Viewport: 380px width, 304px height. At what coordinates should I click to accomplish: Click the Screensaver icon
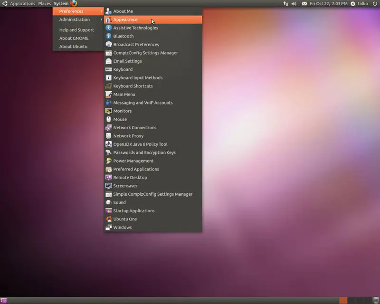click(109, 186)
